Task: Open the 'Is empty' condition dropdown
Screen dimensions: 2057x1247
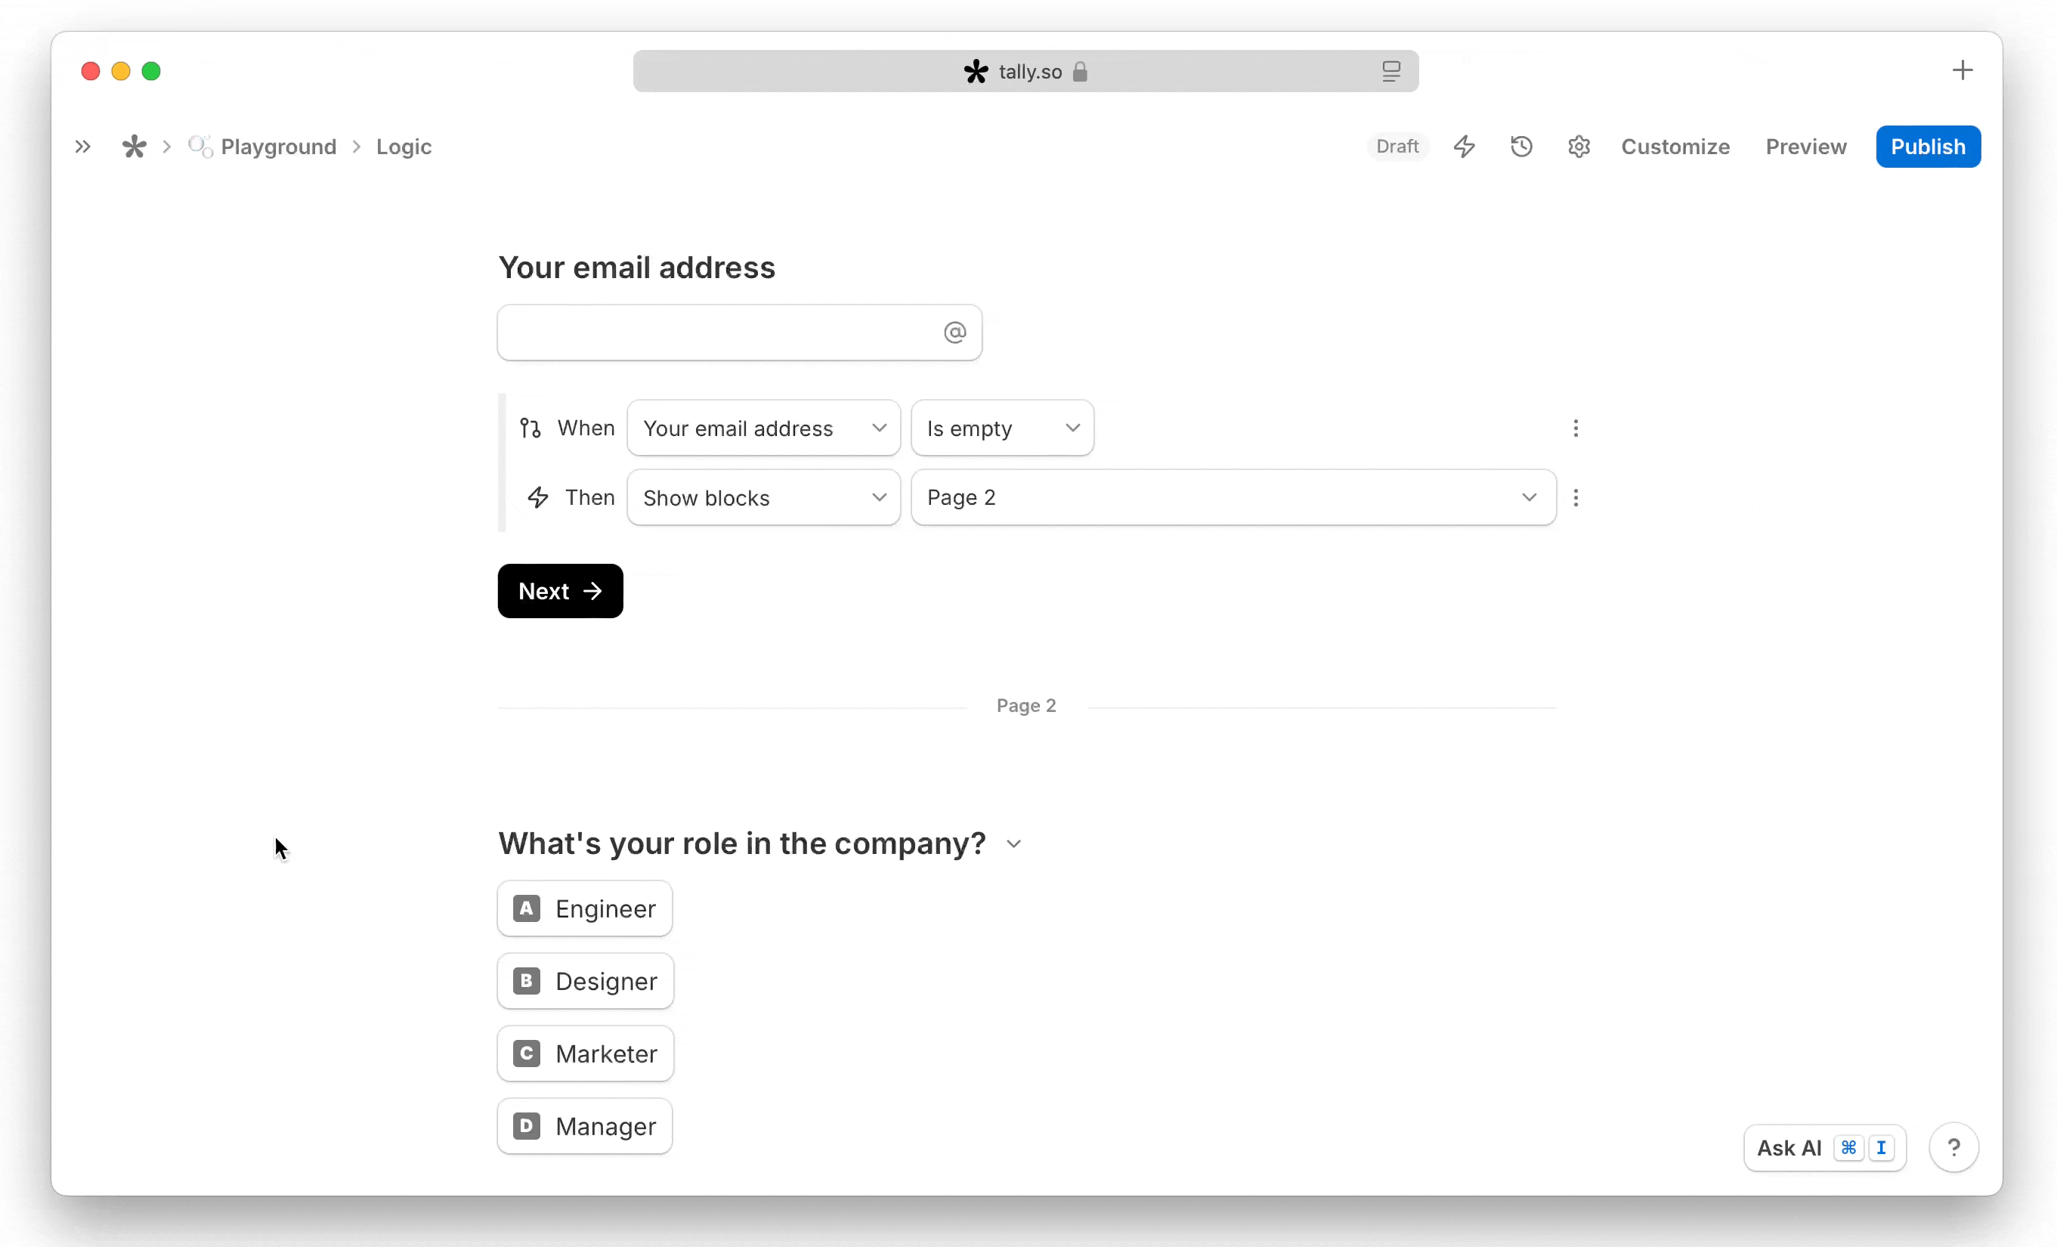Action: (x=1002, y=429)
